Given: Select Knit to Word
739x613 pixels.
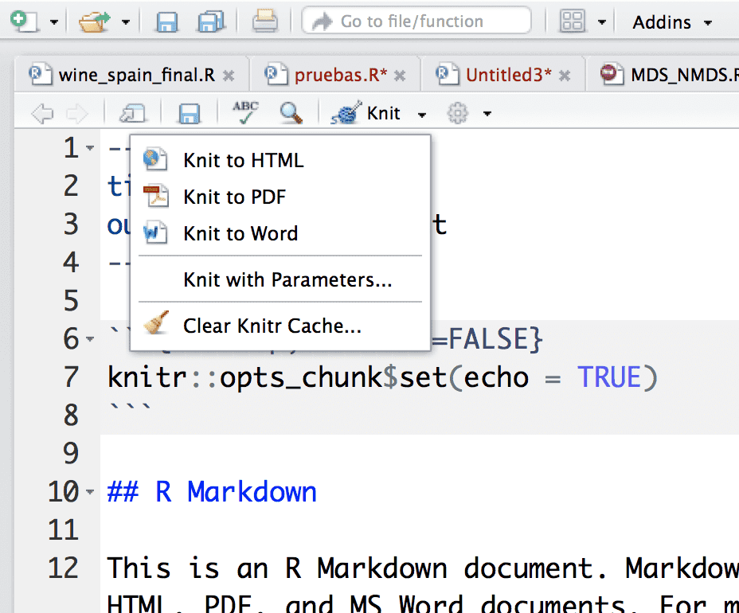Looking at the screenshot, I should coord(280,234).
